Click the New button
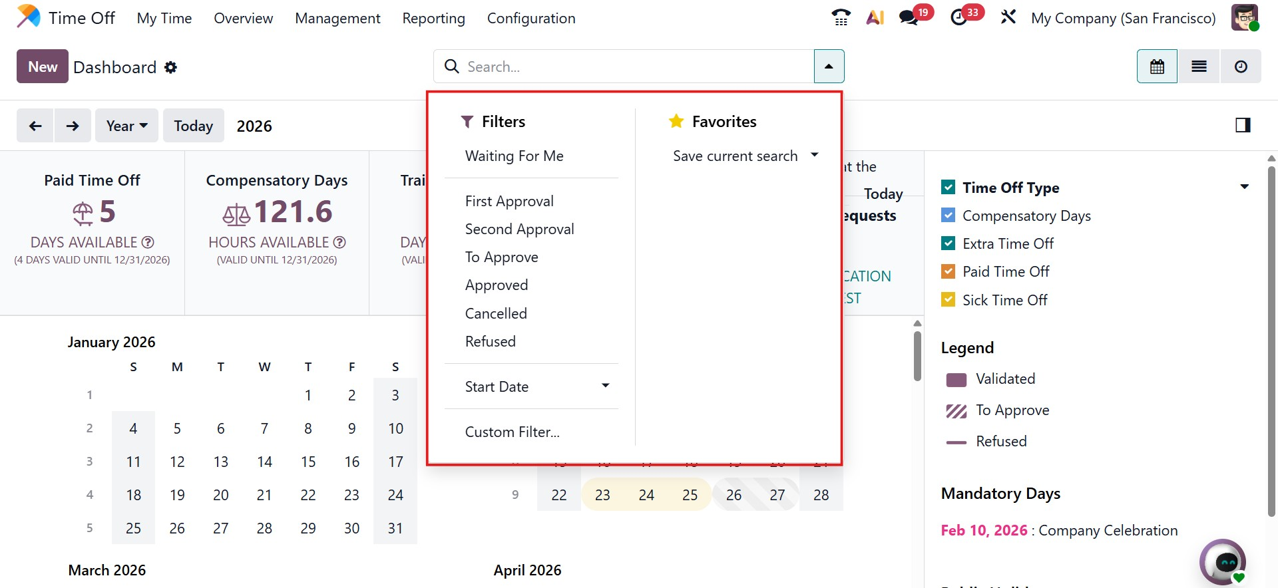The width and height of the screenshot is (1278, 588). [43, 67]
